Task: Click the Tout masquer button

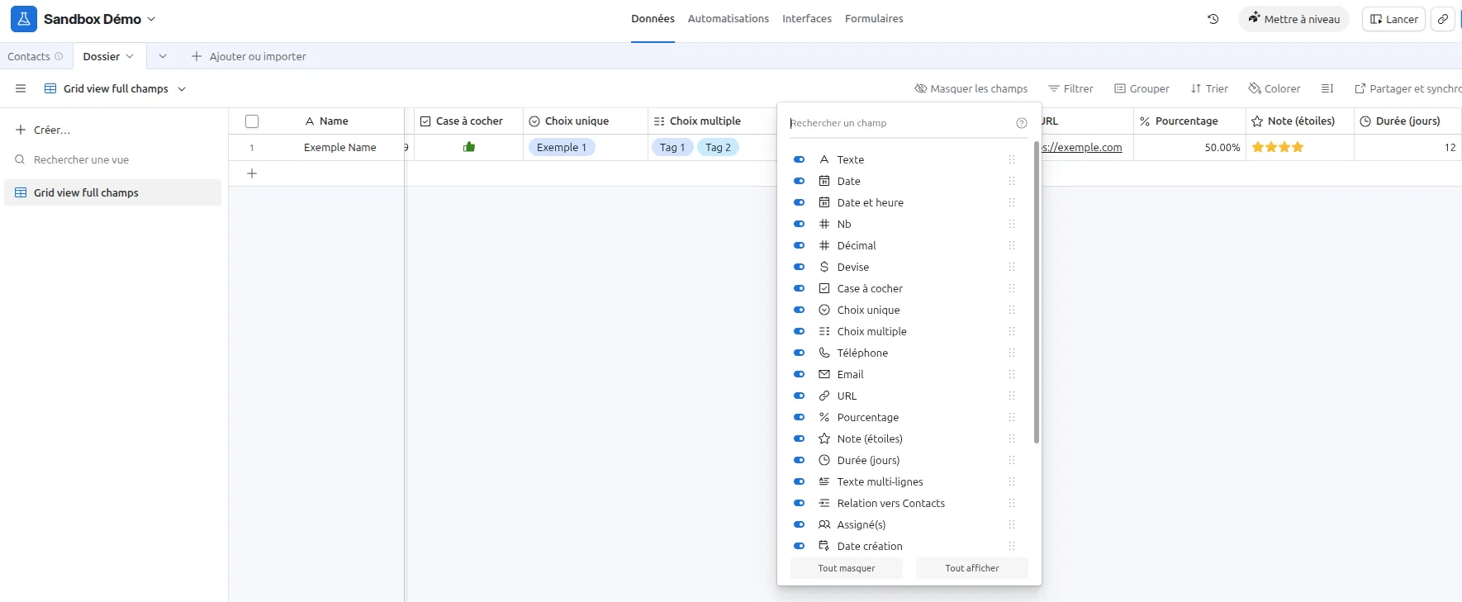Action: pos(847,568)
